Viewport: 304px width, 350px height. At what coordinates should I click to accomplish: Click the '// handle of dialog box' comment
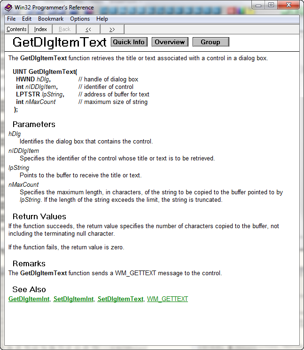pos(109,79)
